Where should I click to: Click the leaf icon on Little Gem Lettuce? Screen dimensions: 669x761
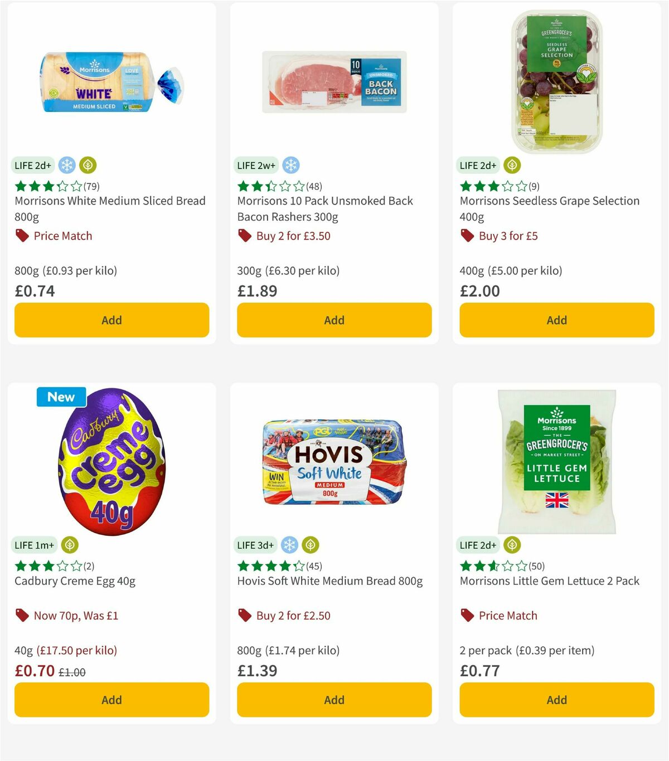(512, 545)
